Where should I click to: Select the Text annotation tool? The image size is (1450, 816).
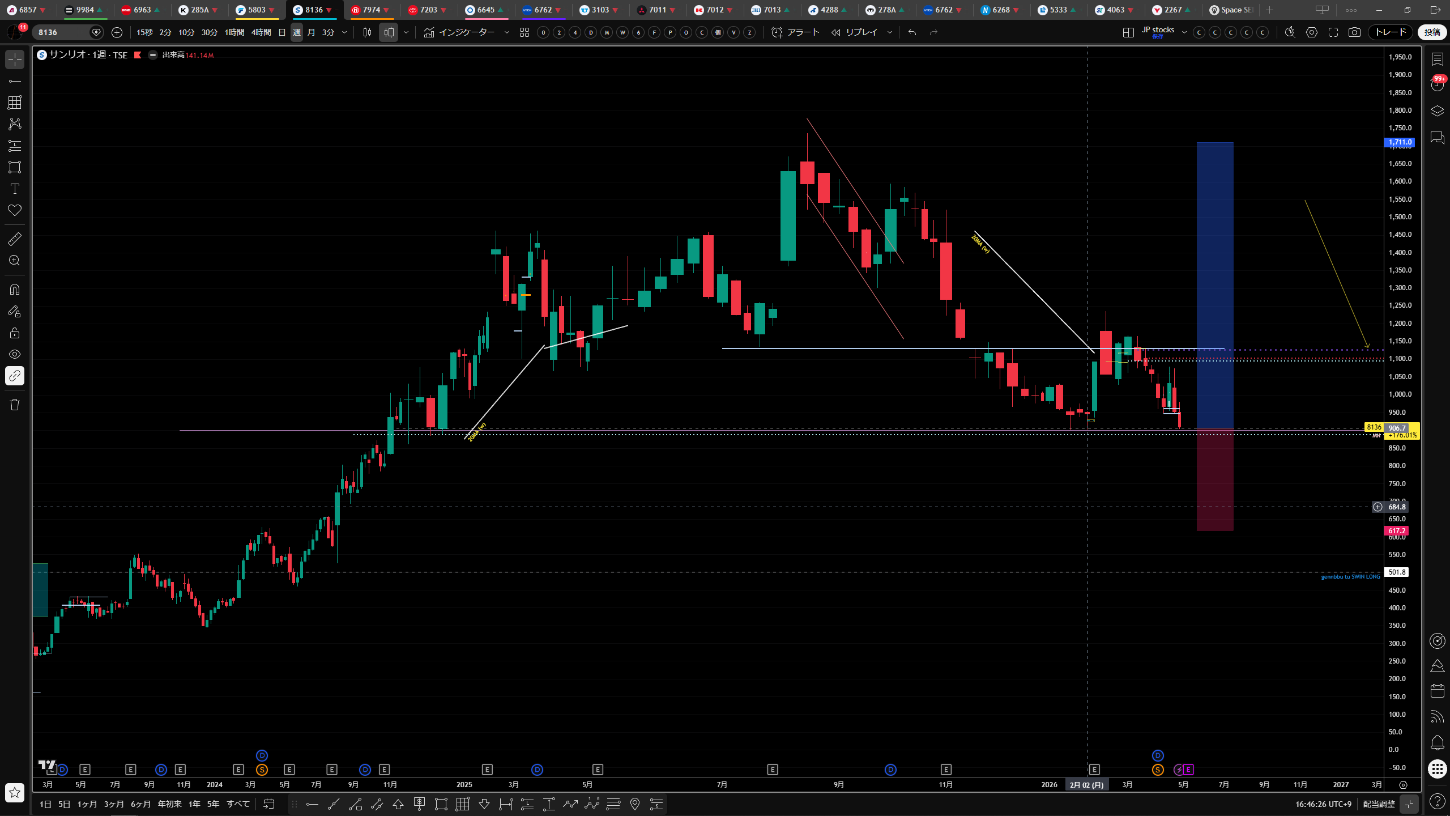[15, 189]
